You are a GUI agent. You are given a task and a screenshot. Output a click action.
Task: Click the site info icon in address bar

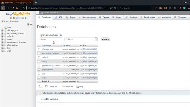pyautogui.click(x=28, y=8)
